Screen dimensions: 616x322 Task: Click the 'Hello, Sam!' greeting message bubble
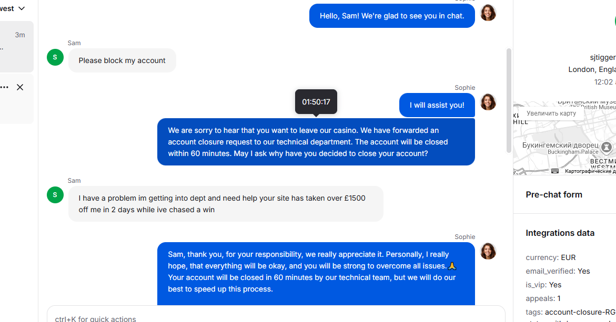[x=392, y=16]
